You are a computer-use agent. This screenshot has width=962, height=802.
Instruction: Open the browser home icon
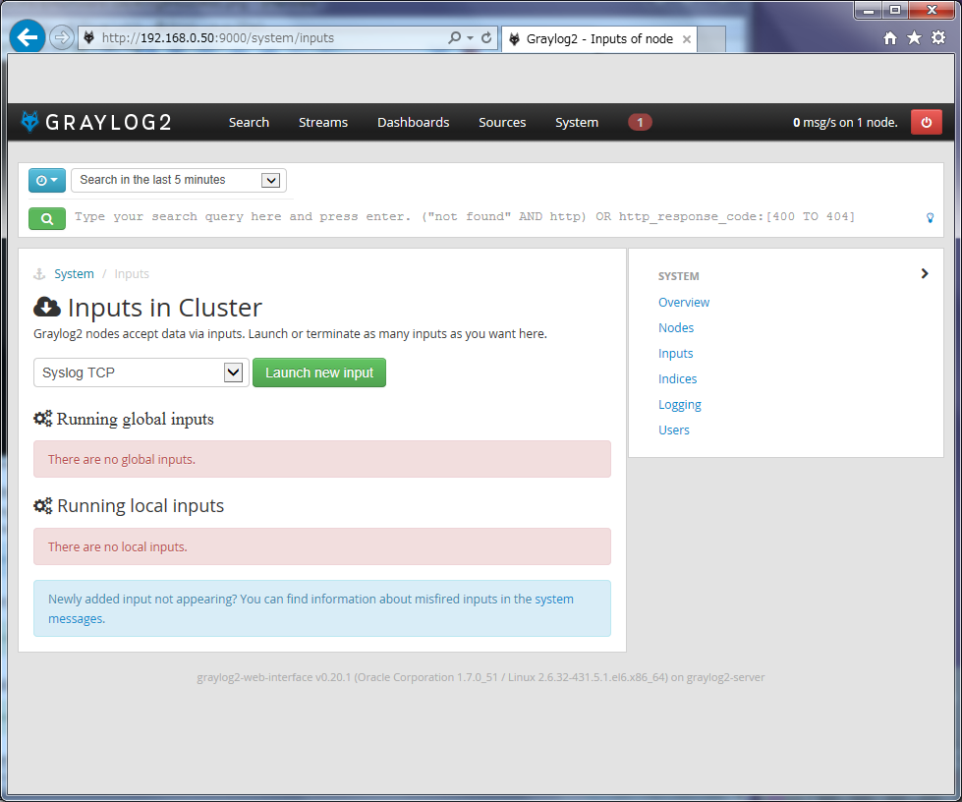click(890, 38)
